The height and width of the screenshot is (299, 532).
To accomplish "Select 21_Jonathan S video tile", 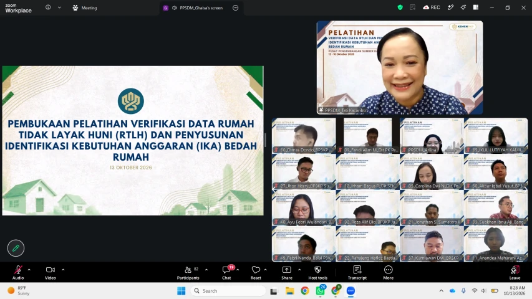I will coord(432,208).
